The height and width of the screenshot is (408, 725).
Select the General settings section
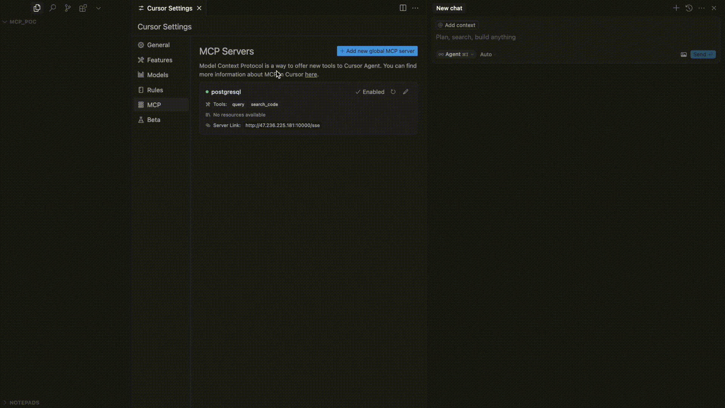pos(161,45)
